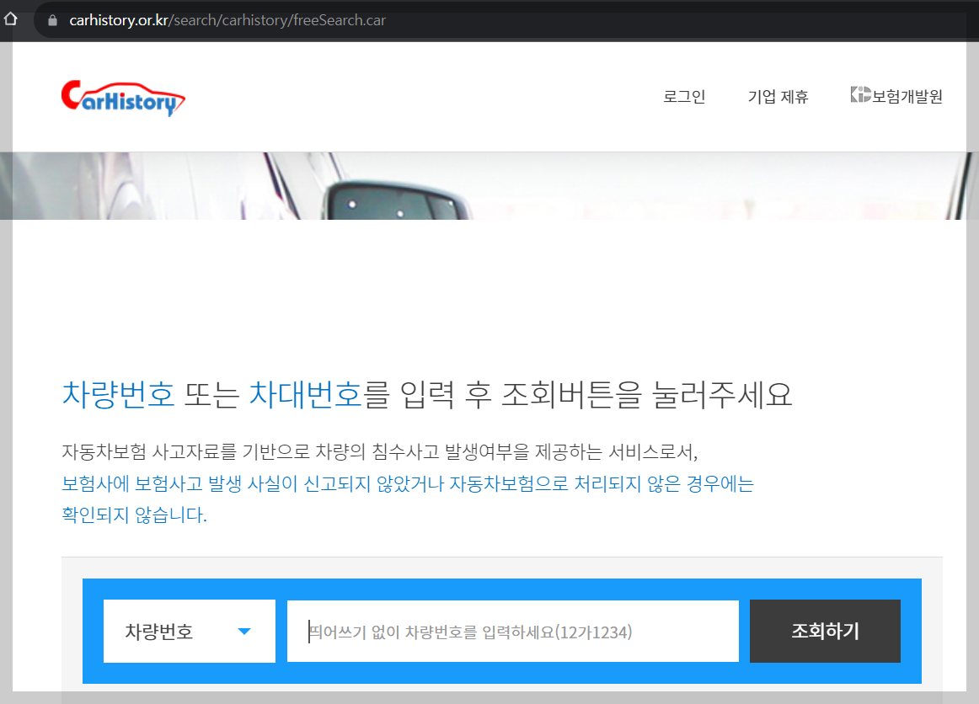Screen dimensions: 979x704
Task: Click the heading text 차량번호 또는 차대번호
Action: coord(212,394)
